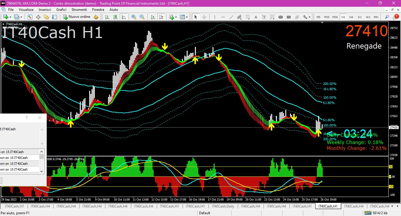The height and width of the screenshot is (216, 401).
Task: Select the Andrews pitchfork lines tool
Action: pos(297,17)
